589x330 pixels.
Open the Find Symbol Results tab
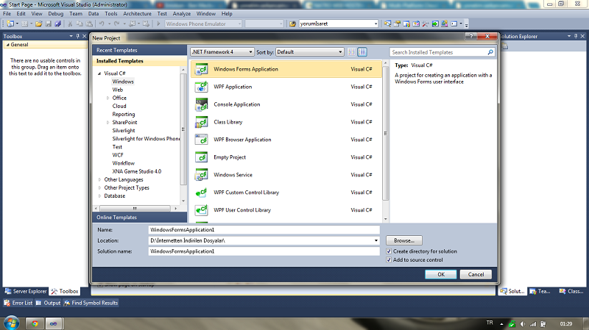(91, 303)
